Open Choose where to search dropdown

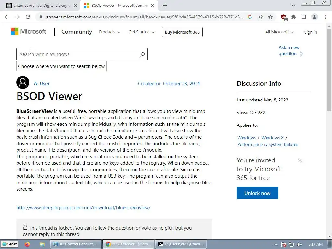point(61,66)
